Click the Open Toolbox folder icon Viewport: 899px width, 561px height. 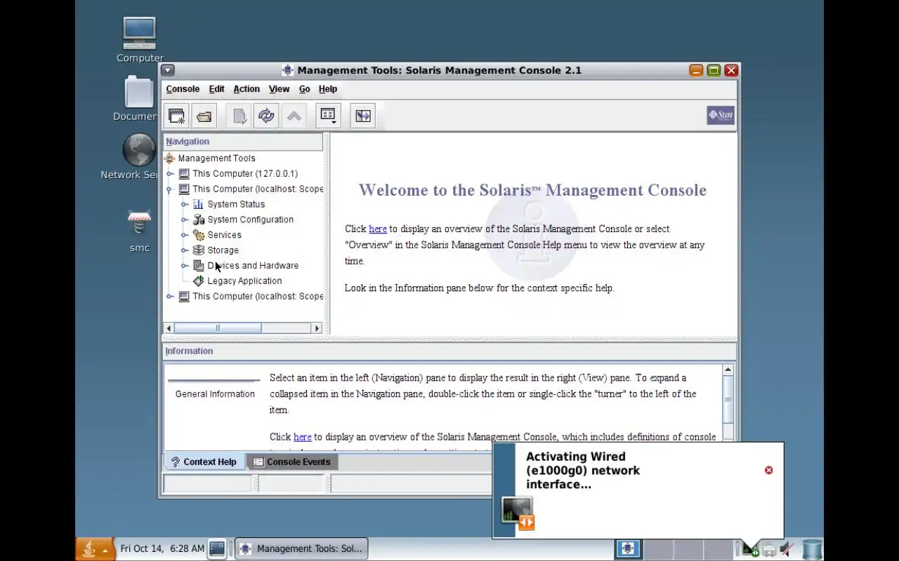coord(204,116)
